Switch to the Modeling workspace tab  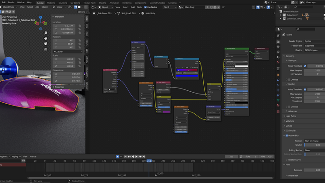tap(51, 3)
